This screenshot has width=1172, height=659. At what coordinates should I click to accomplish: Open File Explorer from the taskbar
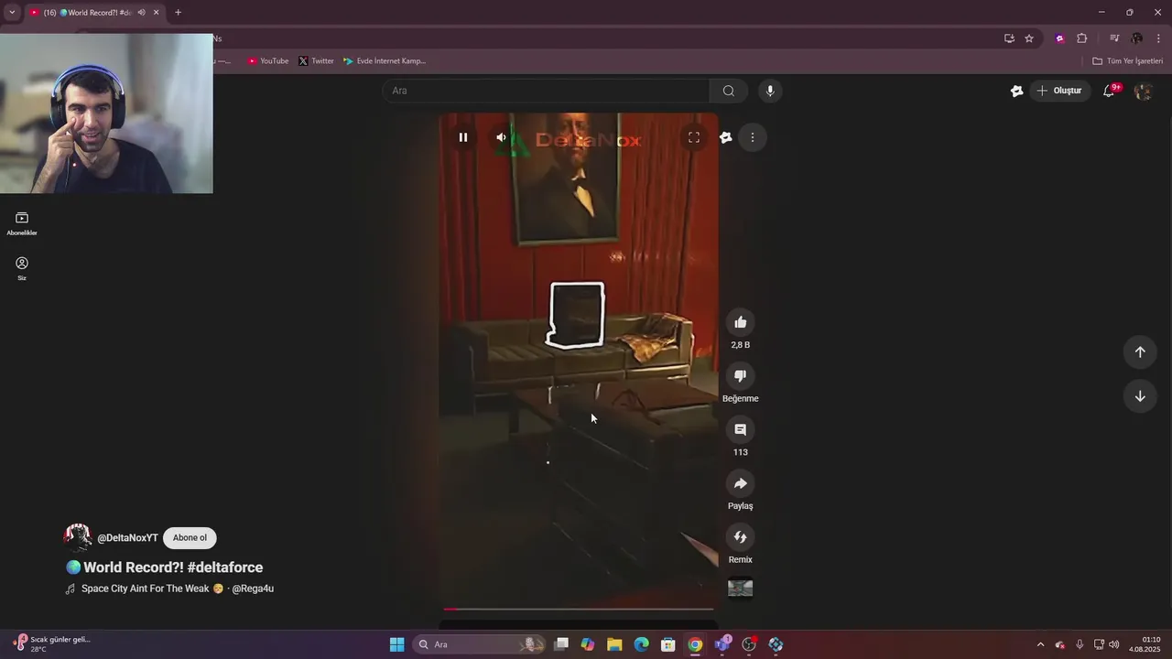point(614,644)
